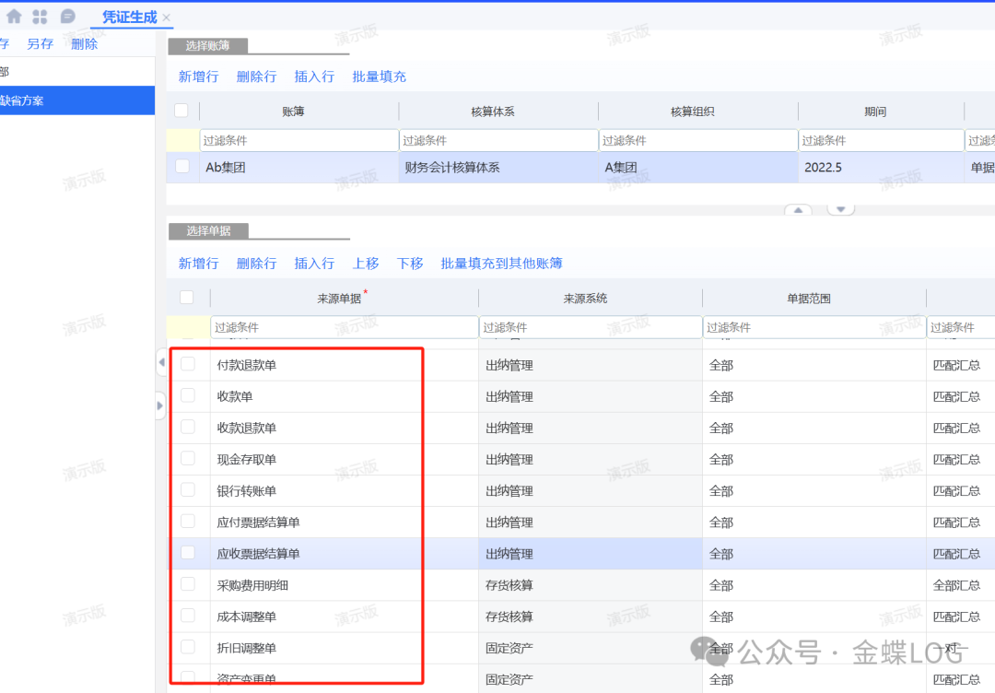
Task: Click 批量填充到其他账簿 button
Action: pyautogui.click(x=501, y=264)
